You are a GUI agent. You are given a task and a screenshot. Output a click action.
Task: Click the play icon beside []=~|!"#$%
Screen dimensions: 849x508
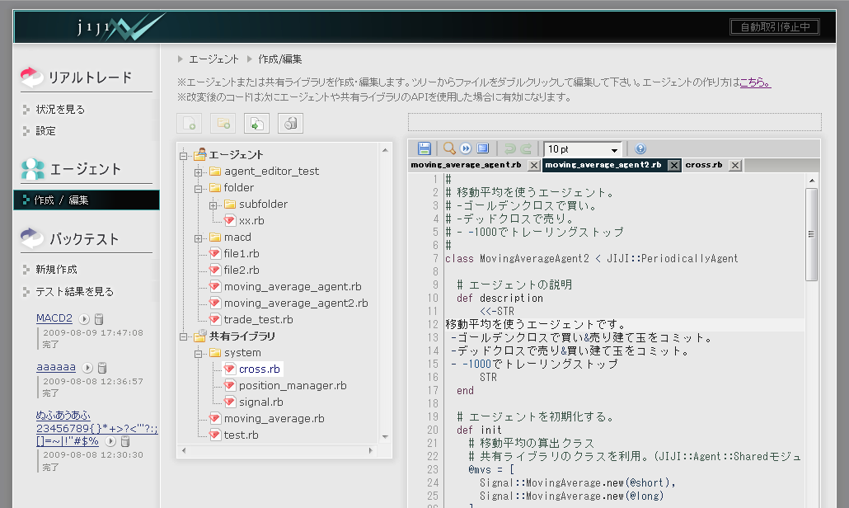point(110,441)
